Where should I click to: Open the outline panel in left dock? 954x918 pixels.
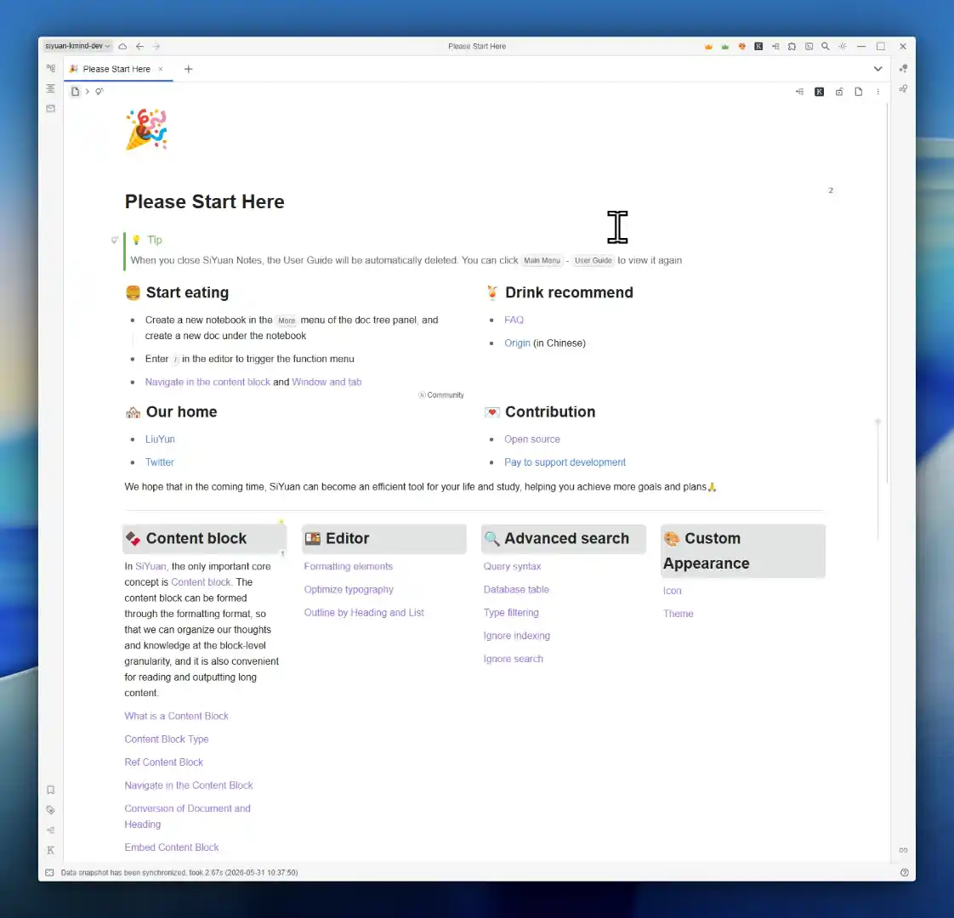[x=50, y=88]
